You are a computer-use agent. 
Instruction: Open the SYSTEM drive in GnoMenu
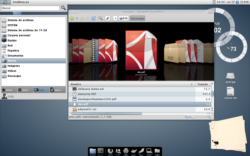point(34,25)
